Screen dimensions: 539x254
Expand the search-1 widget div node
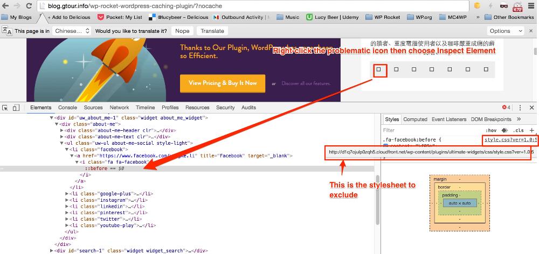tap(52, 251)
